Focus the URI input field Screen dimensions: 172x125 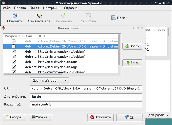coord(86,89)
